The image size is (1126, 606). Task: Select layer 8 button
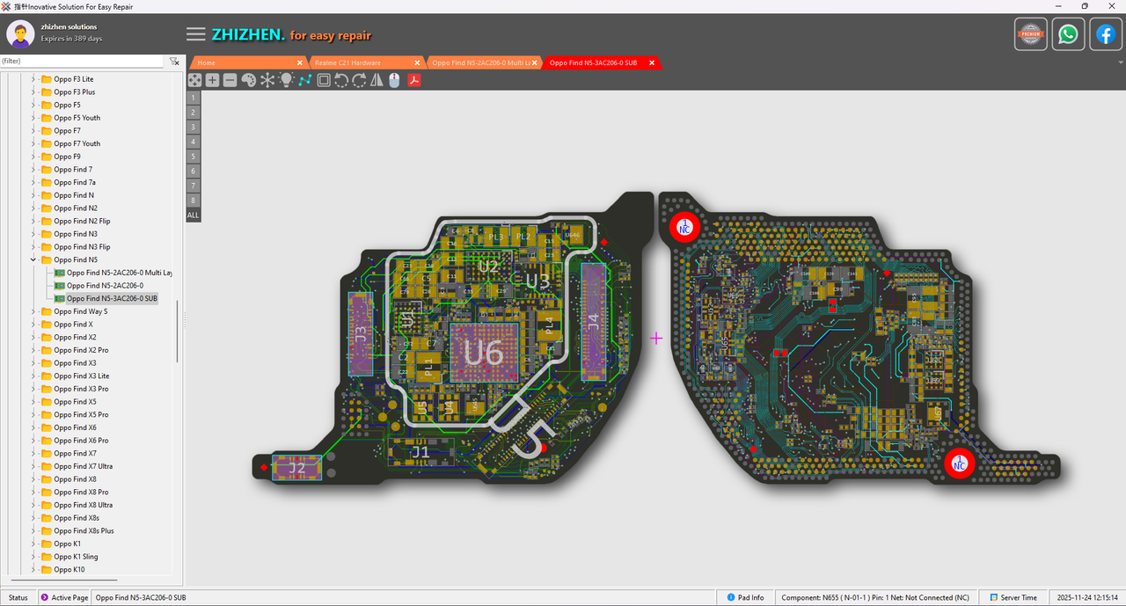coord(194,201)
